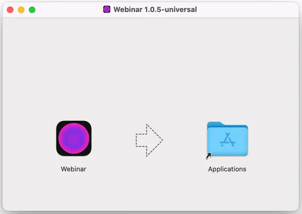Click the small purple icon in title bar
The image size is (302, 214).
click(x=107, y=9)
